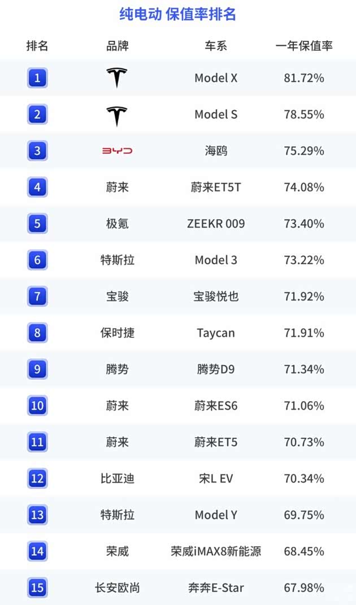
Task: Tap the rank 12 badge
Action: pos(37,478)
